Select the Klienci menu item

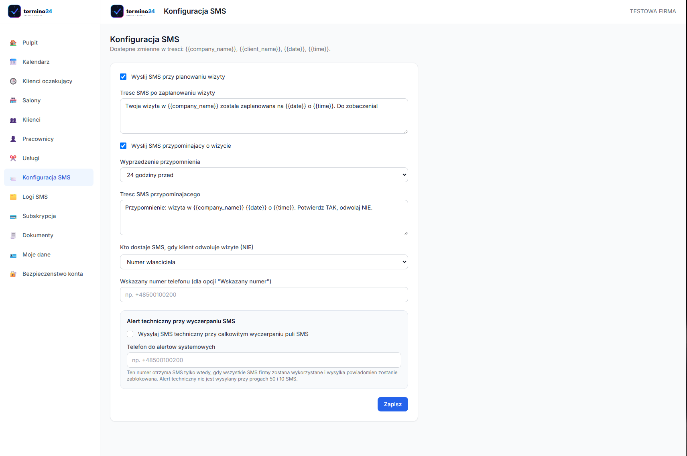pos(49,120)
